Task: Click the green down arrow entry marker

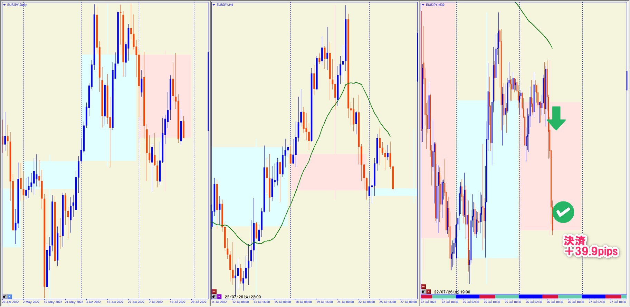Action: coord(556,118)
